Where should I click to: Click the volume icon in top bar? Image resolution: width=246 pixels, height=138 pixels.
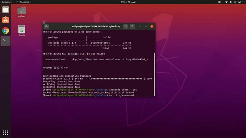(231, 2)
